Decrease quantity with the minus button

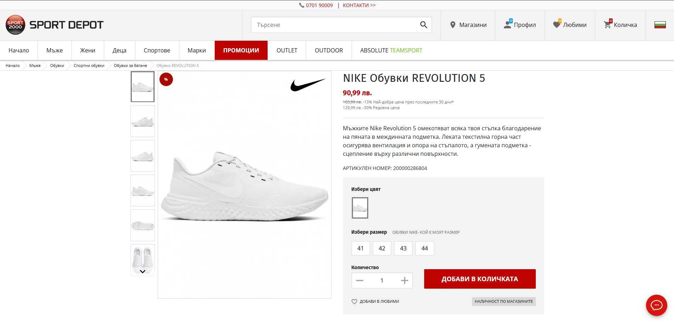tap(360, 280)
